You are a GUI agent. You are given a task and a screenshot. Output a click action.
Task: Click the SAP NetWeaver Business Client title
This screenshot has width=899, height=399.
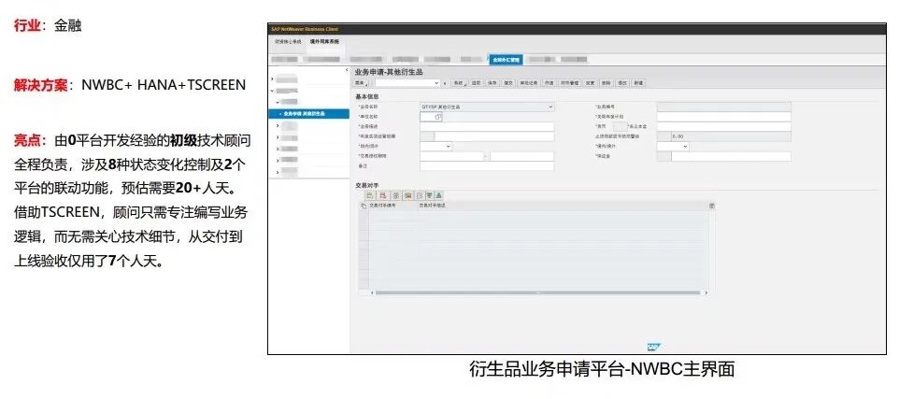coord(305,29)
